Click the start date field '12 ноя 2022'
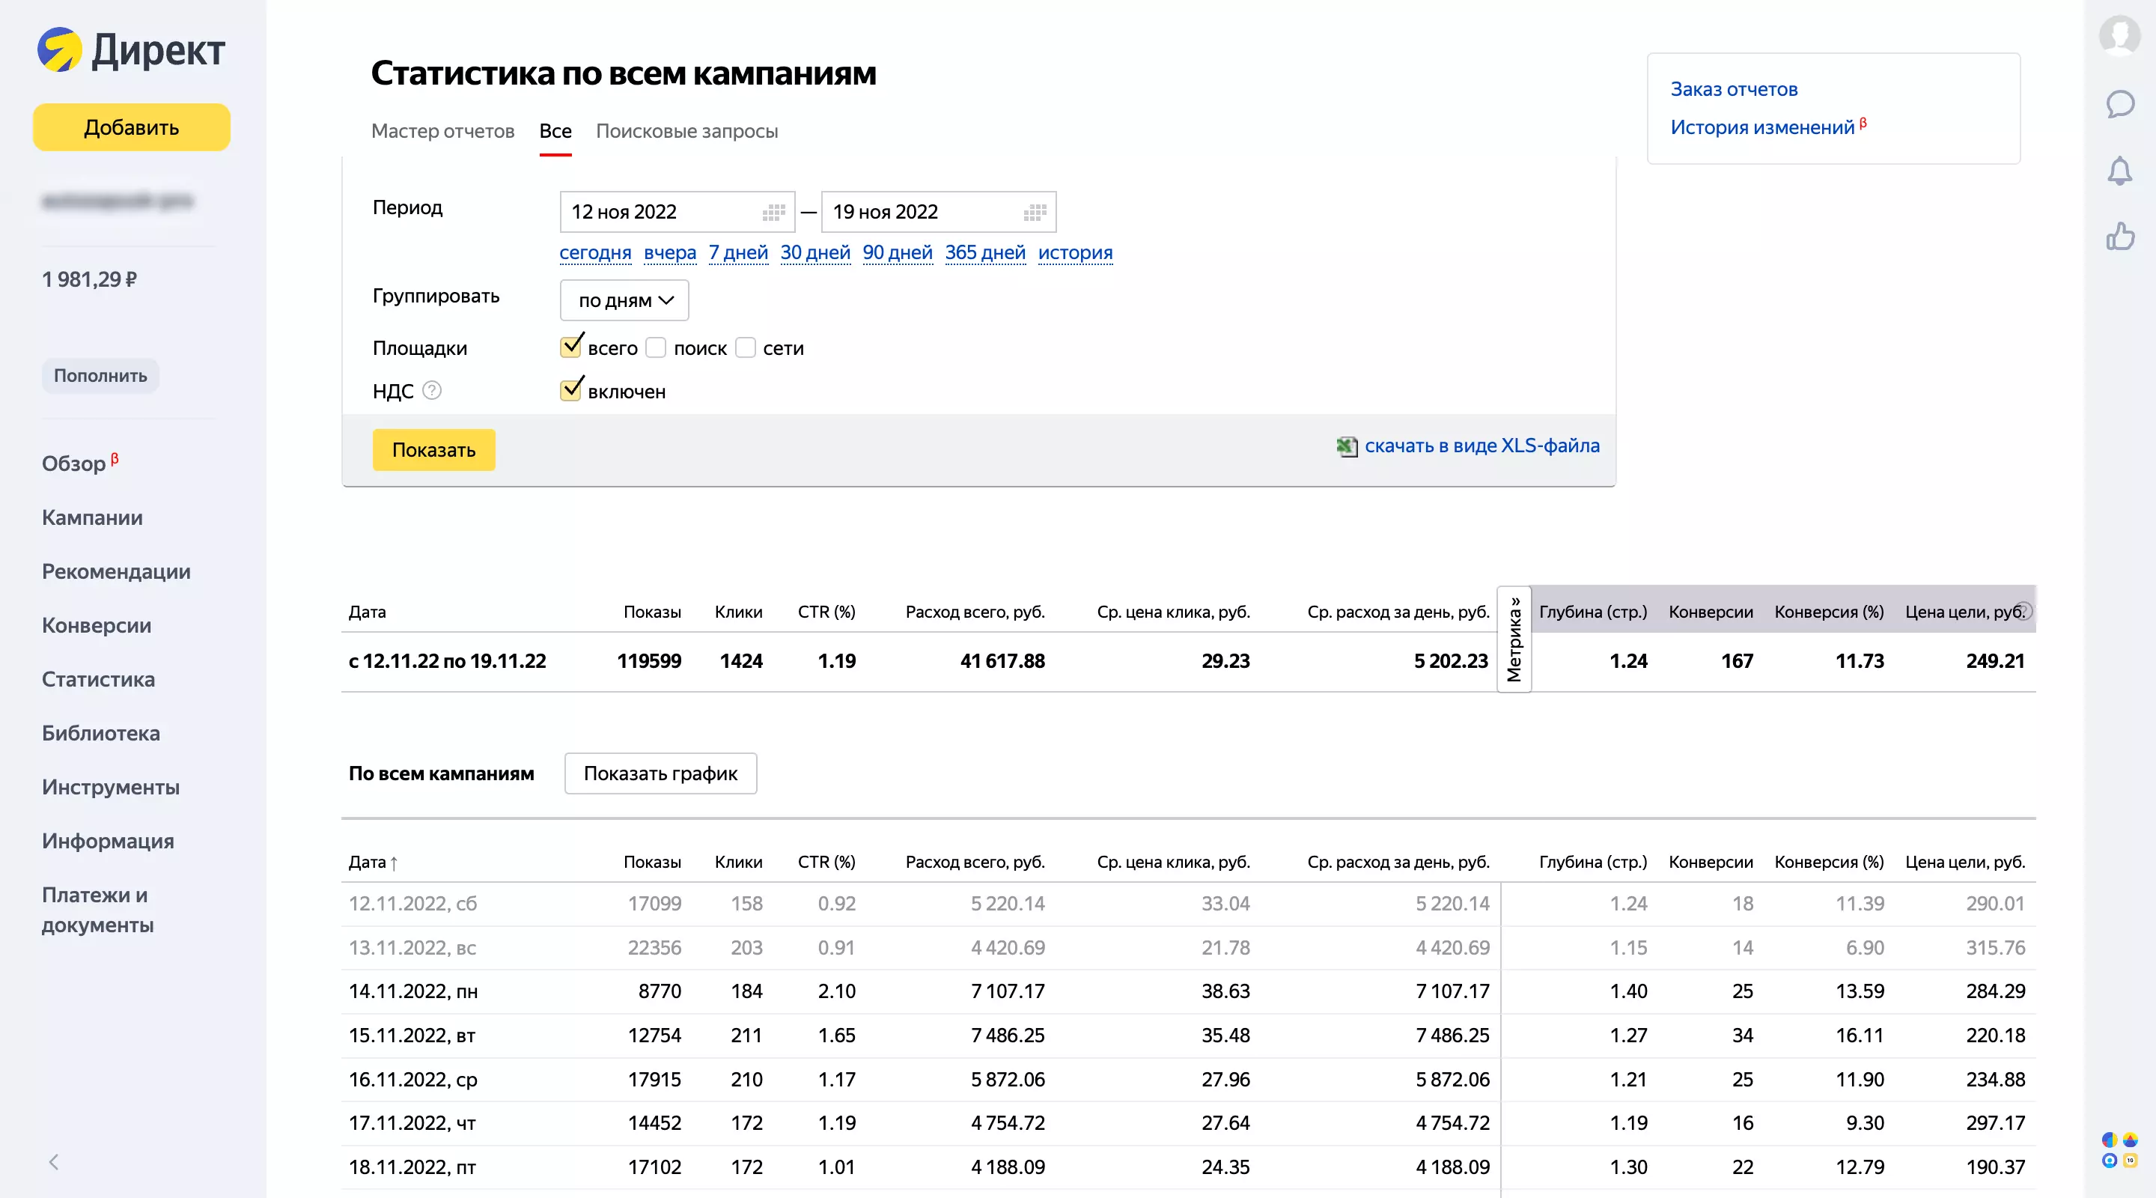 [x=677, y=212]
